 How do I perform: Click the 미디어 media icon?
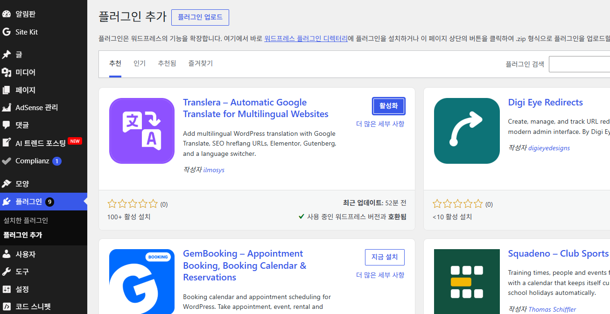pos(7,72)
